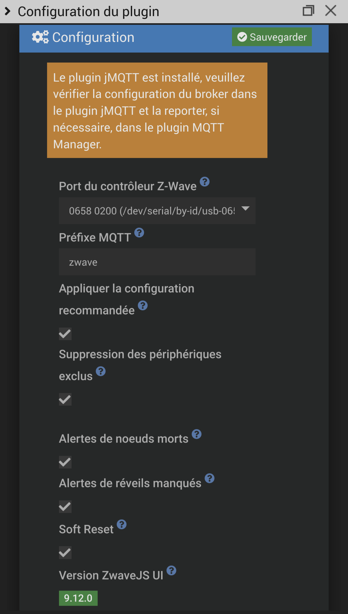Click the Configuration gears icon
The width and height of the screenshot is (348, 614).
pyautogui.click(x=40, y=37)
